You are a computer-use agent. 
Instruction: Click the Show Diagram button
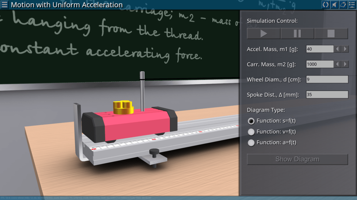[x=297, y=159]
